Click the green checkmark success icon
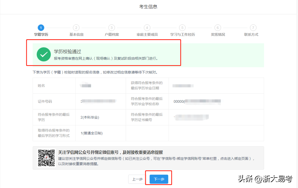The height and width of the screenshot is (188, 298). pos(44,54)
